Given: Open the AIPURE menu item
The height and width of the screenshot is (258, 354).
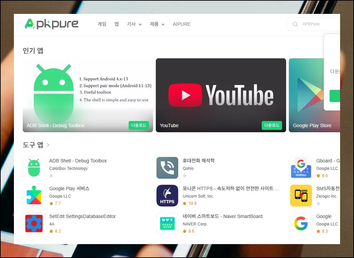Looking at the screenshot, I should pos(182,24).
